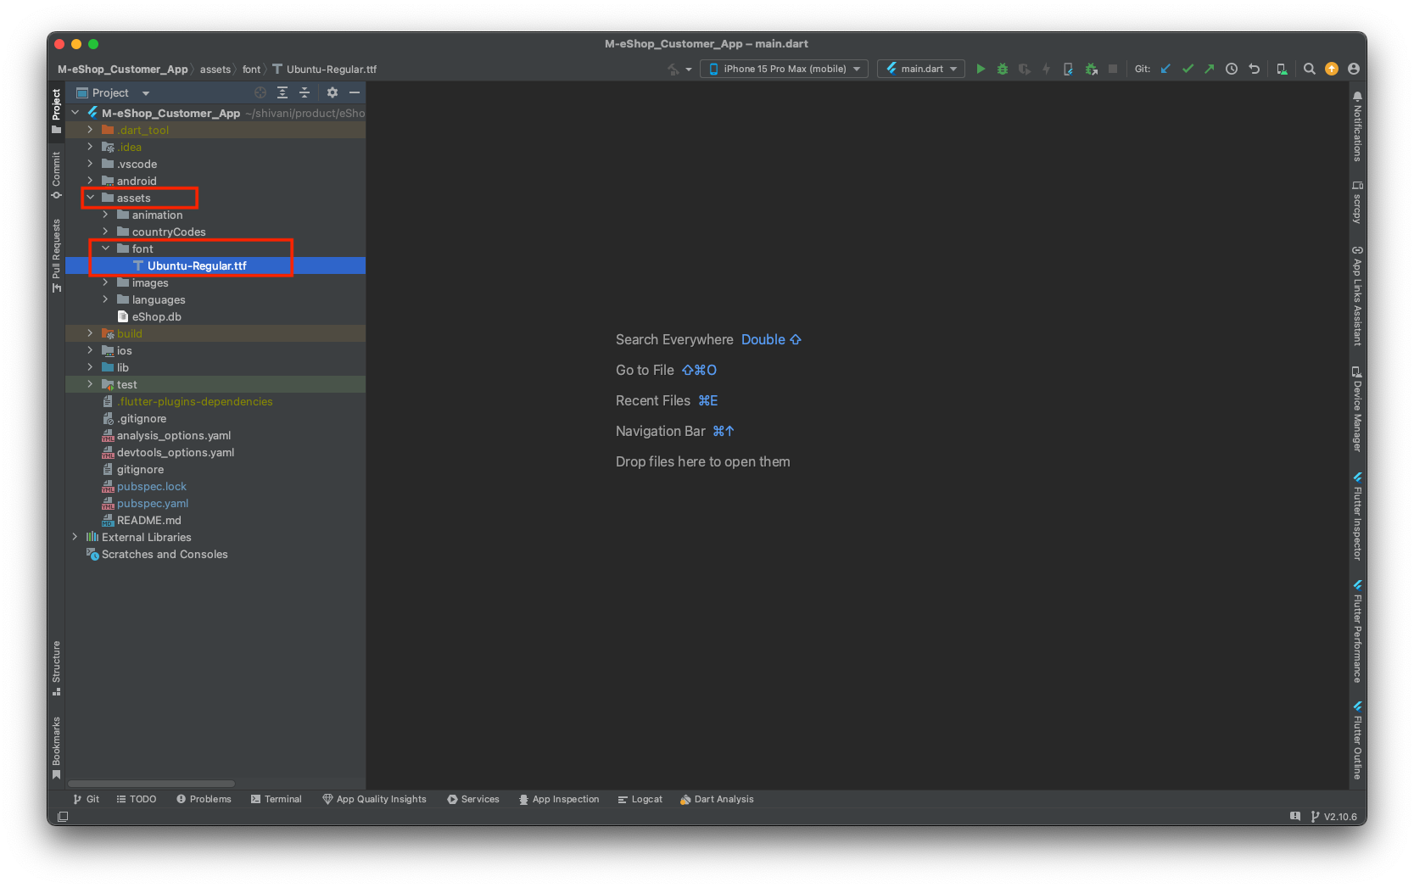Viewport: 1414px width, 888px height.
Task: Click the orange IDE update icon
Action: (x=1332, y=69)
